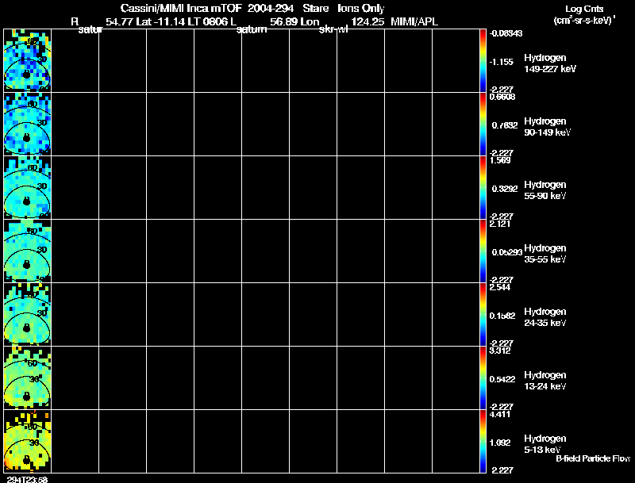Click the color scale for Hydrogen 55-90 keV
Viewport: 635px width, 483px height.
(x=483, y=187)
